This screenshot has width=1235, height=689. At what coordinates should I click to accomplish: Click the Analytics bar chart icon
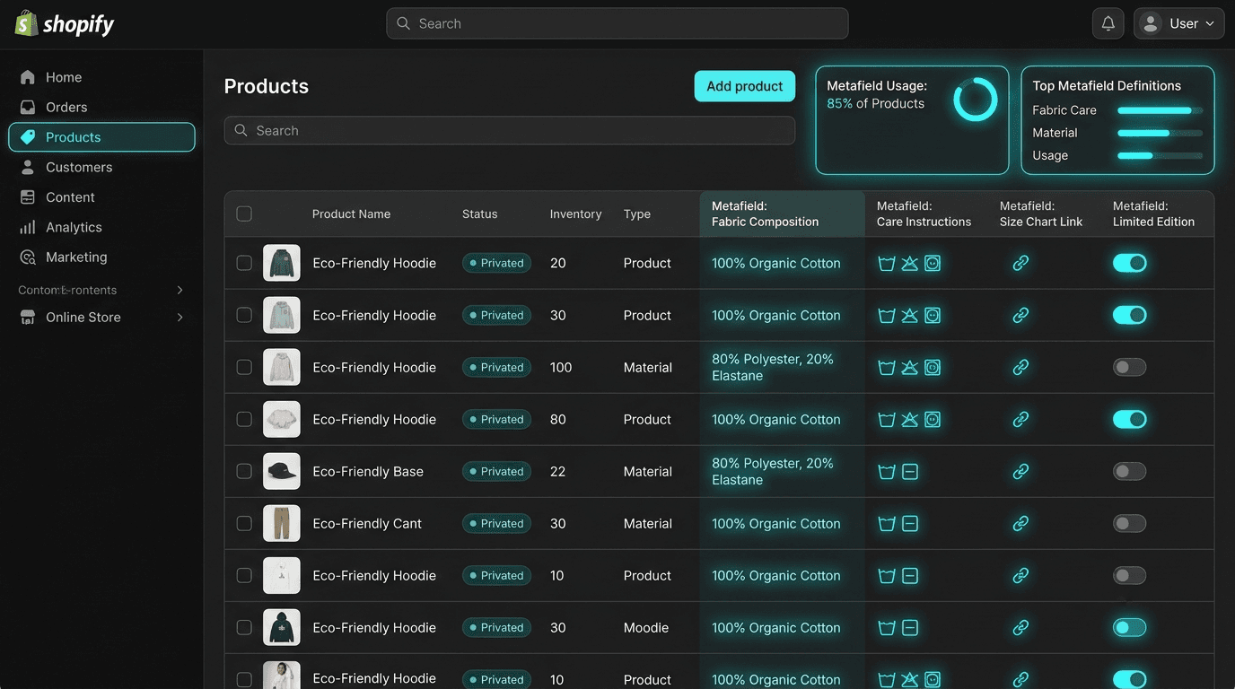[28, 227]
